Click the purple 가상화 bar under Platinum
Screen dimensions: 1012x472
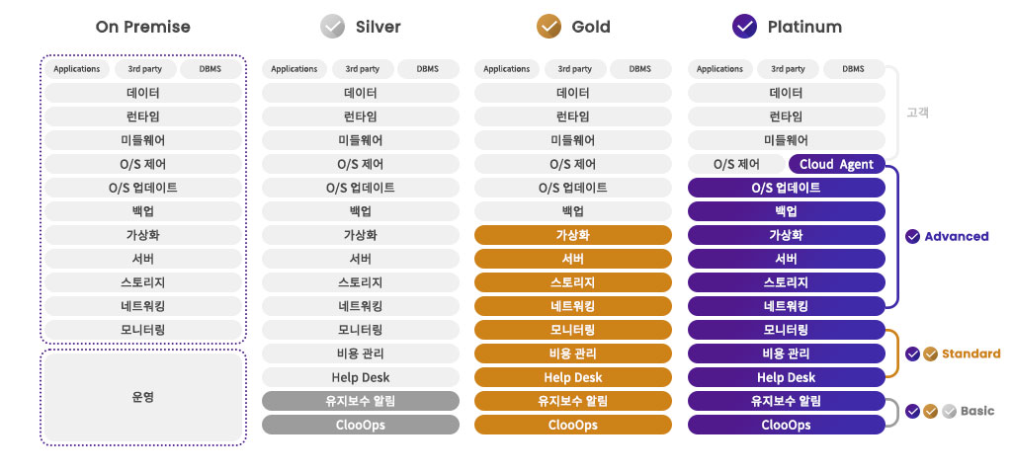pyautogui.click(x=786, y=235)
